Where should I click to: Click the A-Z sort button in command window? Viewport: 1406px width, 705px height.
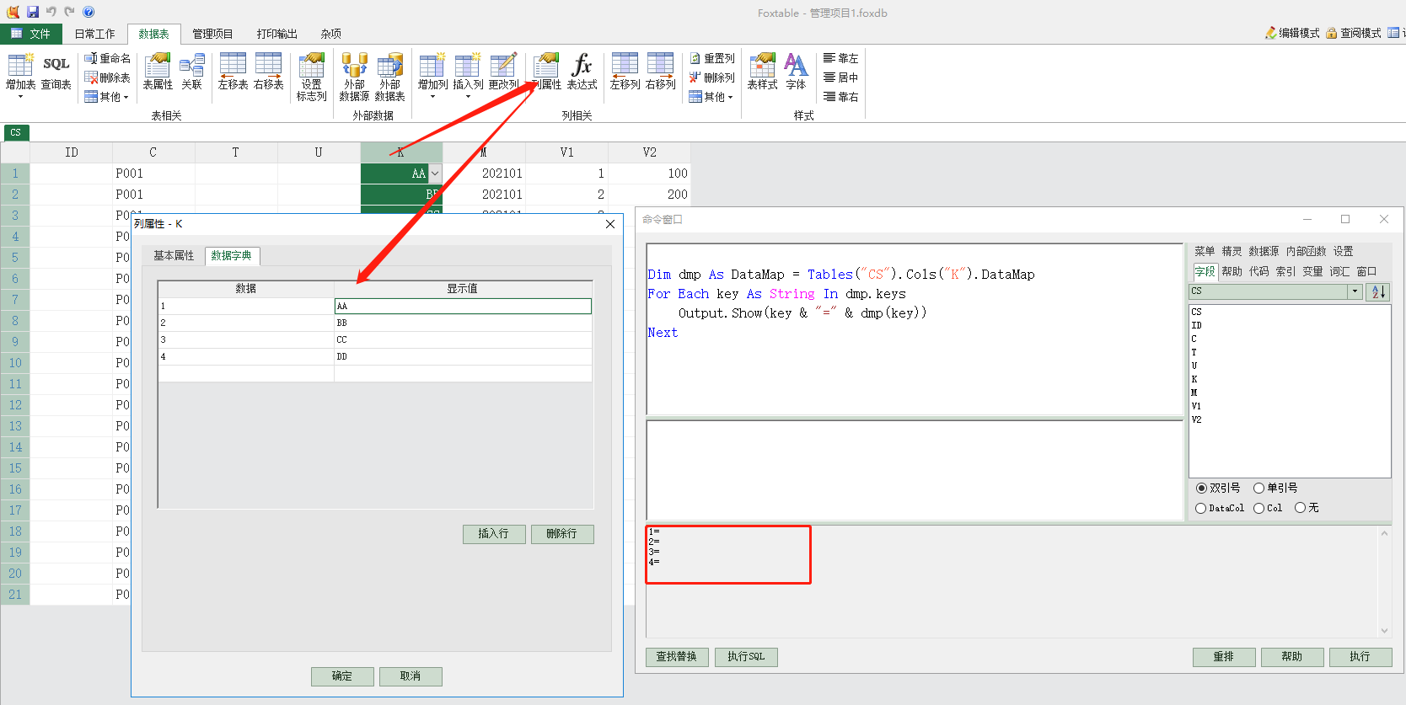pyautogui.click(x=1379, y=291)
